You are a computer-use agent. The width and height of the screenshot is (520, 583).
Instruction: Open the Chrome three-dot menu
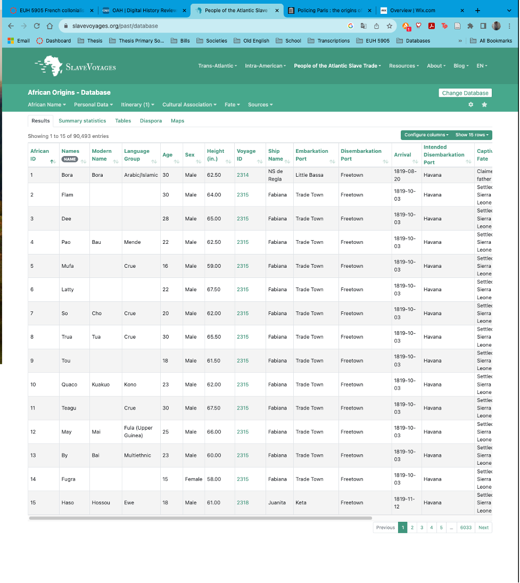[x=509, y=26]
